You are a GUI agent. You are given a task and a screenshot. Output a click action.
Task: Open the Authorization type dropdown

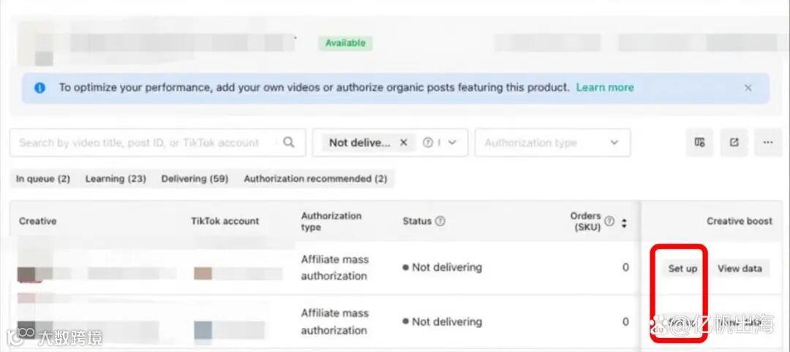tap(552, 143)
